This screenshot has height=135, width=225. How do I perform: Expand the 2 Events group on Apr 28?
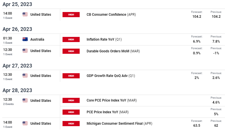pyautogui.click(x=9, y=104)
